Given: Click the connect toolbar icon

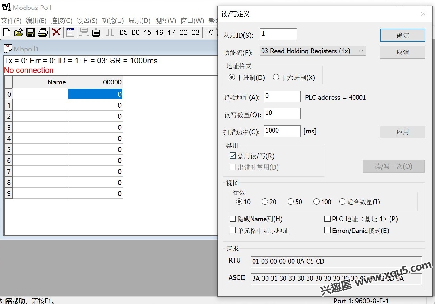Looking at the screenshot, I should (x=84, y=32).
